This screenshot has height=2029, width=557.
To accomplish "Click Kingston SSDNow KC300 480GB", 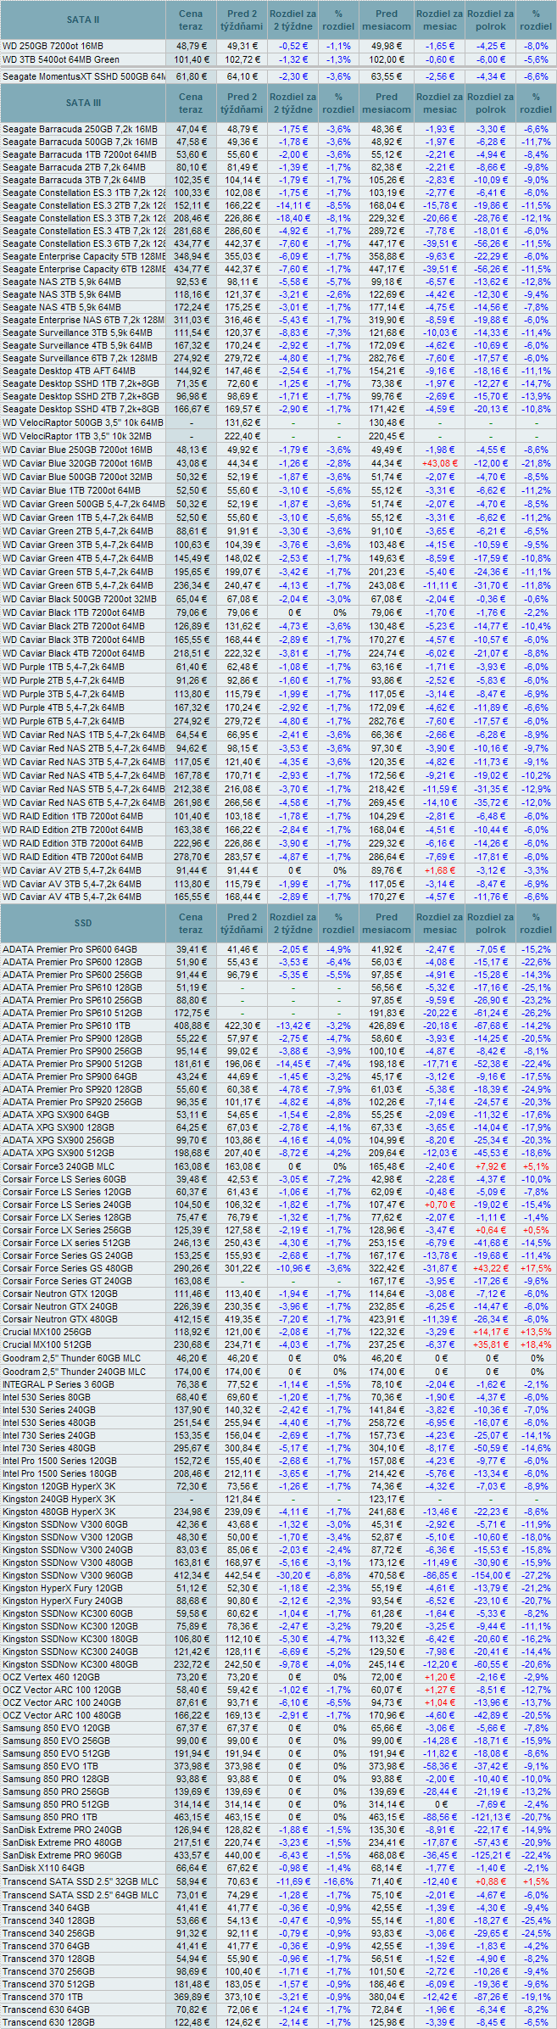I will pyautogui.click(x=70, y=1664).
